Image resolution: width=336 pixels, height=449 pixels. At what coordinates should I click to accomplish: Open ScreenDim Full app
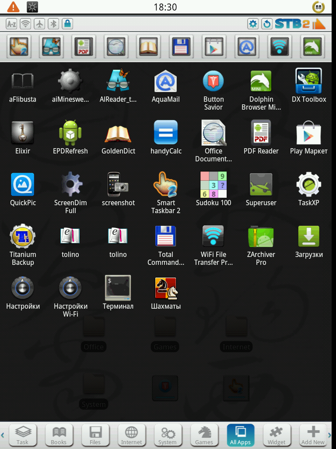(x=70, y=193)
